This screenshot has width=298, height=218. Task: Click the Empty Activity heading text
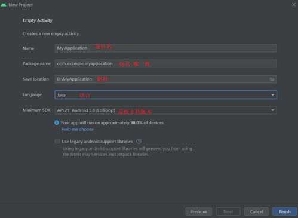tap(38, 20)
